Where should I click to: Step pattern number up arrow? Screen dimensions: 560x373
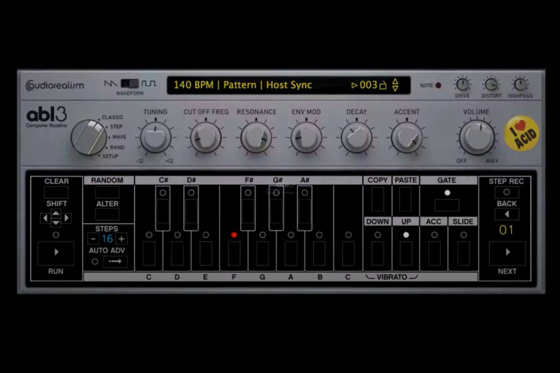pos(395,81)
